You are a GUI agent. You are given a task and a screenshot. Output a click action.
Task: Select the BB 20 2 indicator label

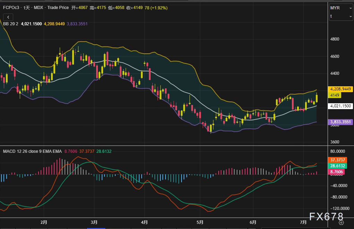(11, 24)
